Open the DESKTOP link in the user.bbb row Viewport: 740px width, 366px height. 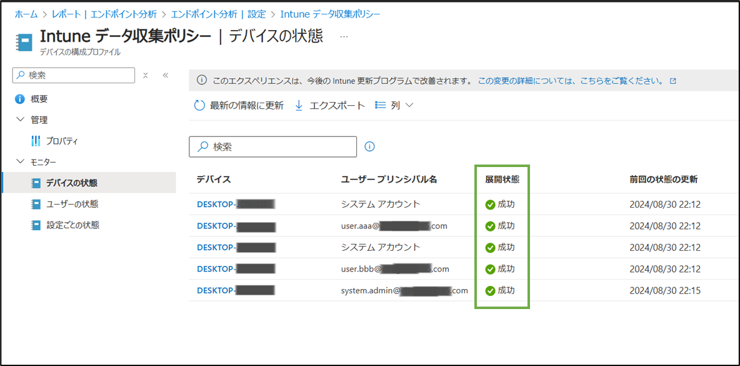pos(236,269)
